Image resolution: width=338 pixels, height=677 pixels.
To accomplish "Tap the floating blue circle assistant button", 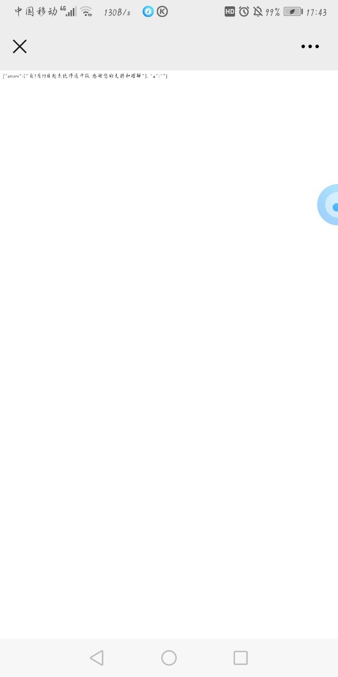I will point(328,205).
